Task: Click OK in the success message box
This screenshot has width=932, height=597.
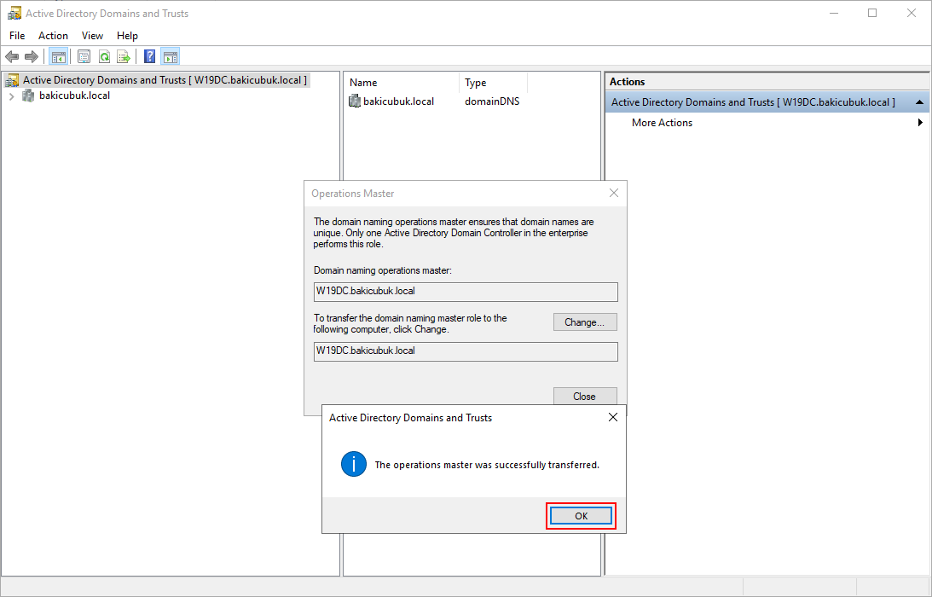Action: click(581, 515)
